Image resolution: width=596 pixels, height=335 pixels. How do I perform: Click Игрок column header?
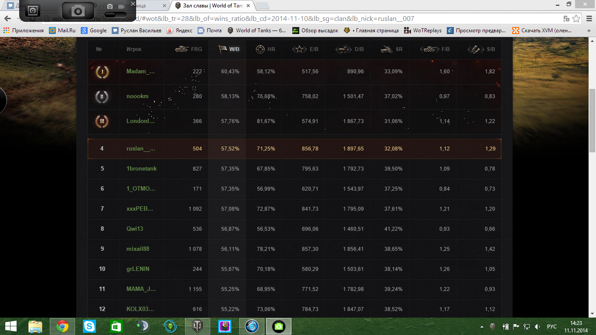(134, 50)
